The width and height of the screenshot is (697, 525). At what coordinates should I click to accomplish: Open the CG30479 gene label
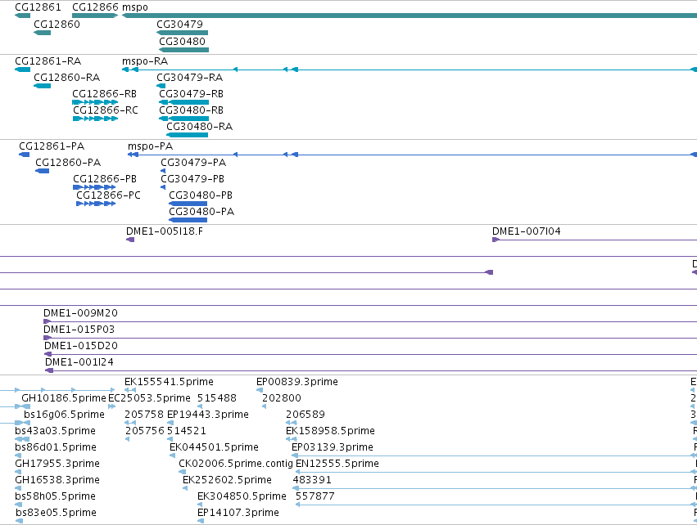(179, 24)
